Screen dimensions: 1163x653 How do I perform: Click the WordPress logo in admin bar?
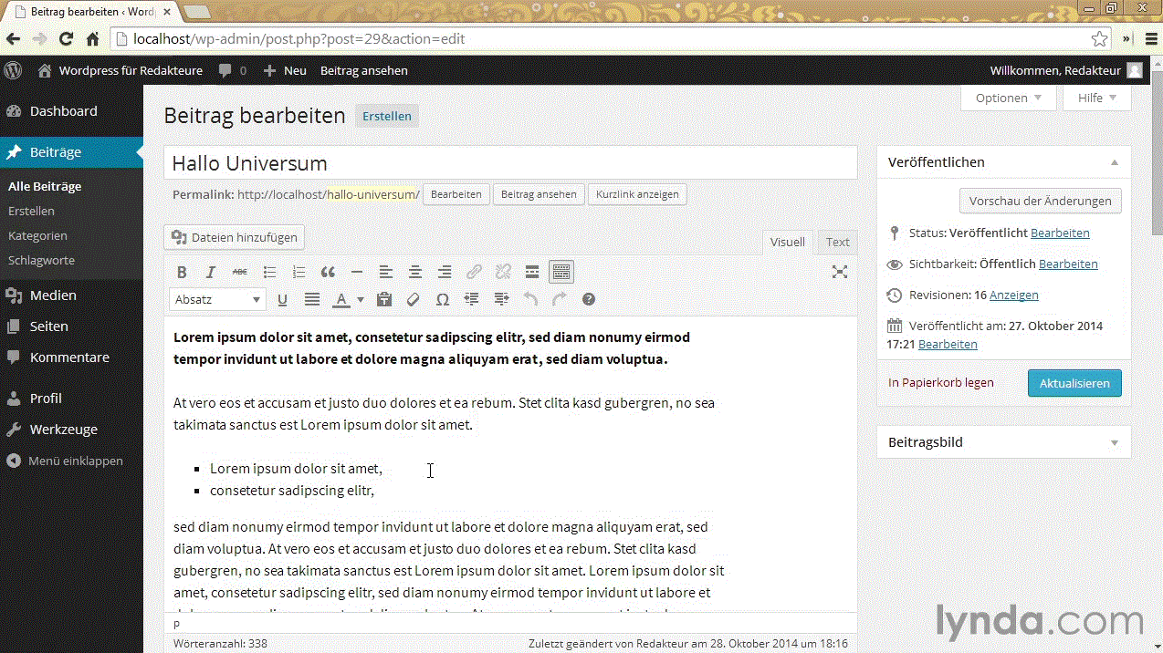13,70
